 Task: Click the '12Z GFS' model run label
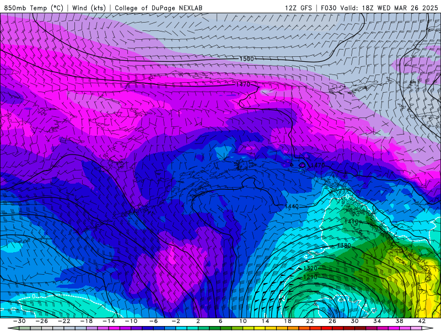(298, 8)
